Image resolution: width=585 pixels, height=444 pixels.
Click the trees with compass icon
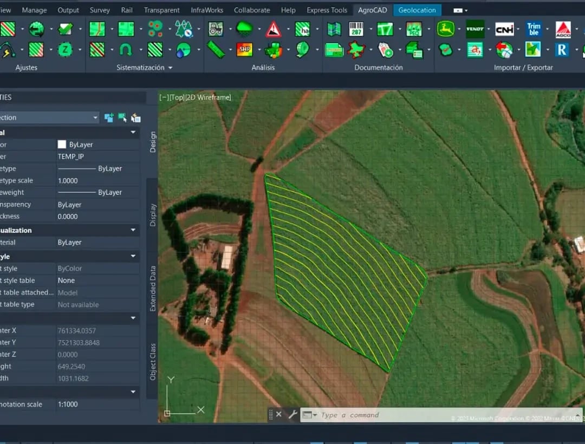(184, 29)
